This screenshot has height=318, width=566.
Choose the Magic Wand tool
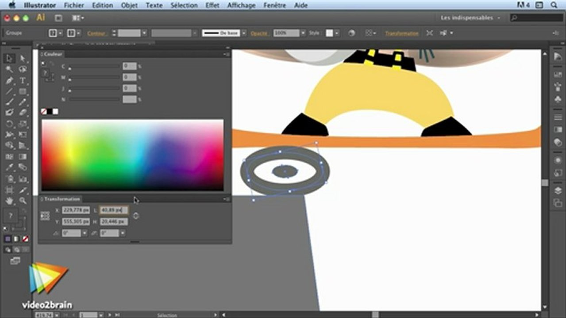click(x=10, y=69)
